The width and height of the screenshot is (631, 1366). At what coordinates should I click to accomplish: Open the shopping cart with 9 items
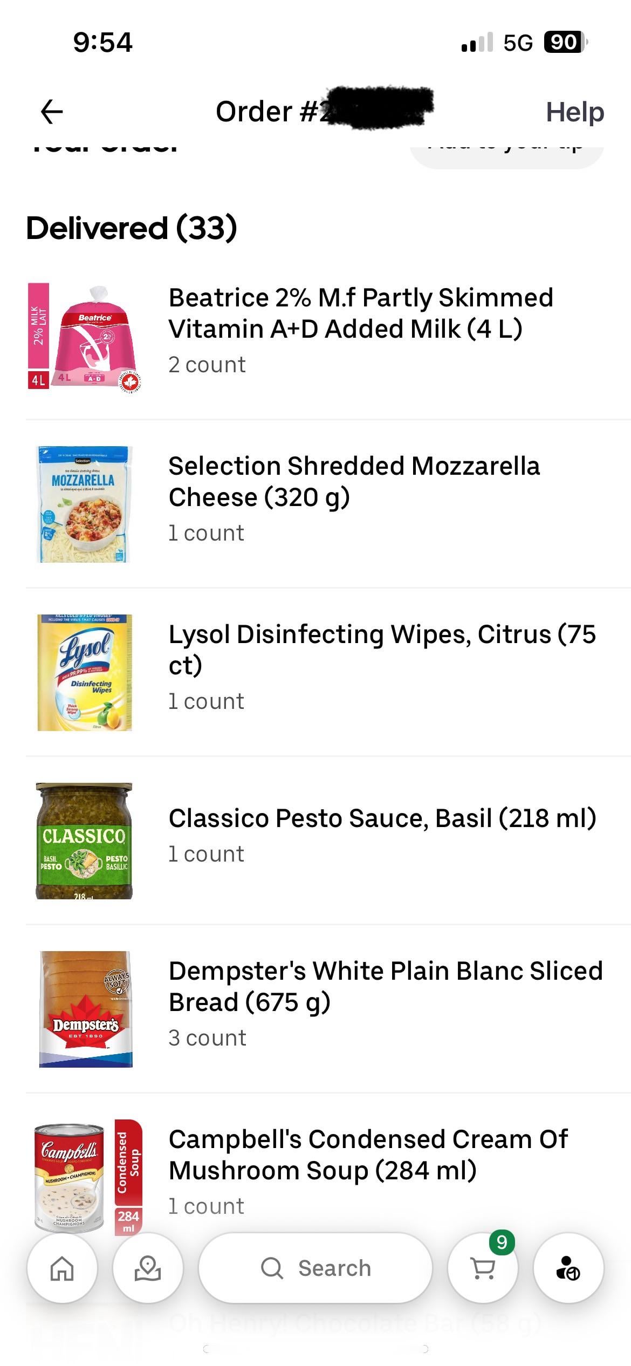pyautogui.click(x=483, y=1268)
